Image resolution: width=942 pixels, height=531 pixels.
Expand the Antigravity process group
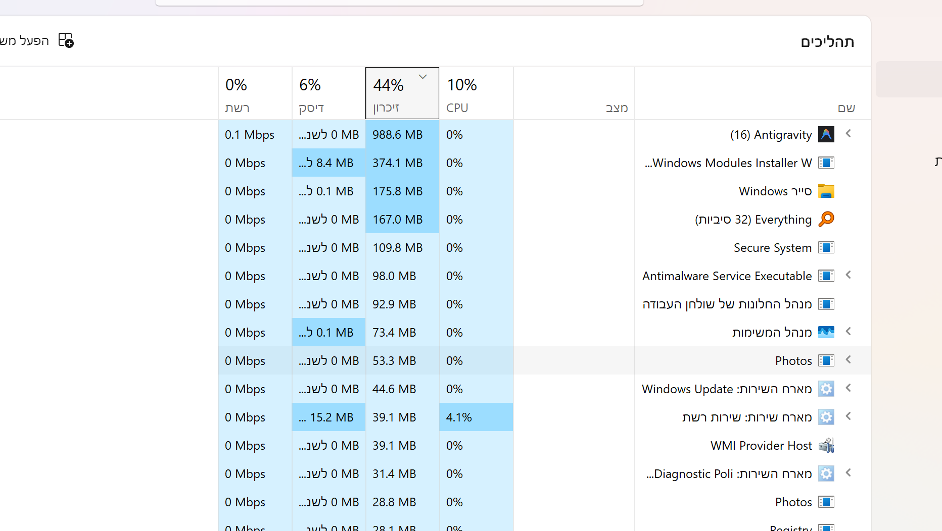849,134
